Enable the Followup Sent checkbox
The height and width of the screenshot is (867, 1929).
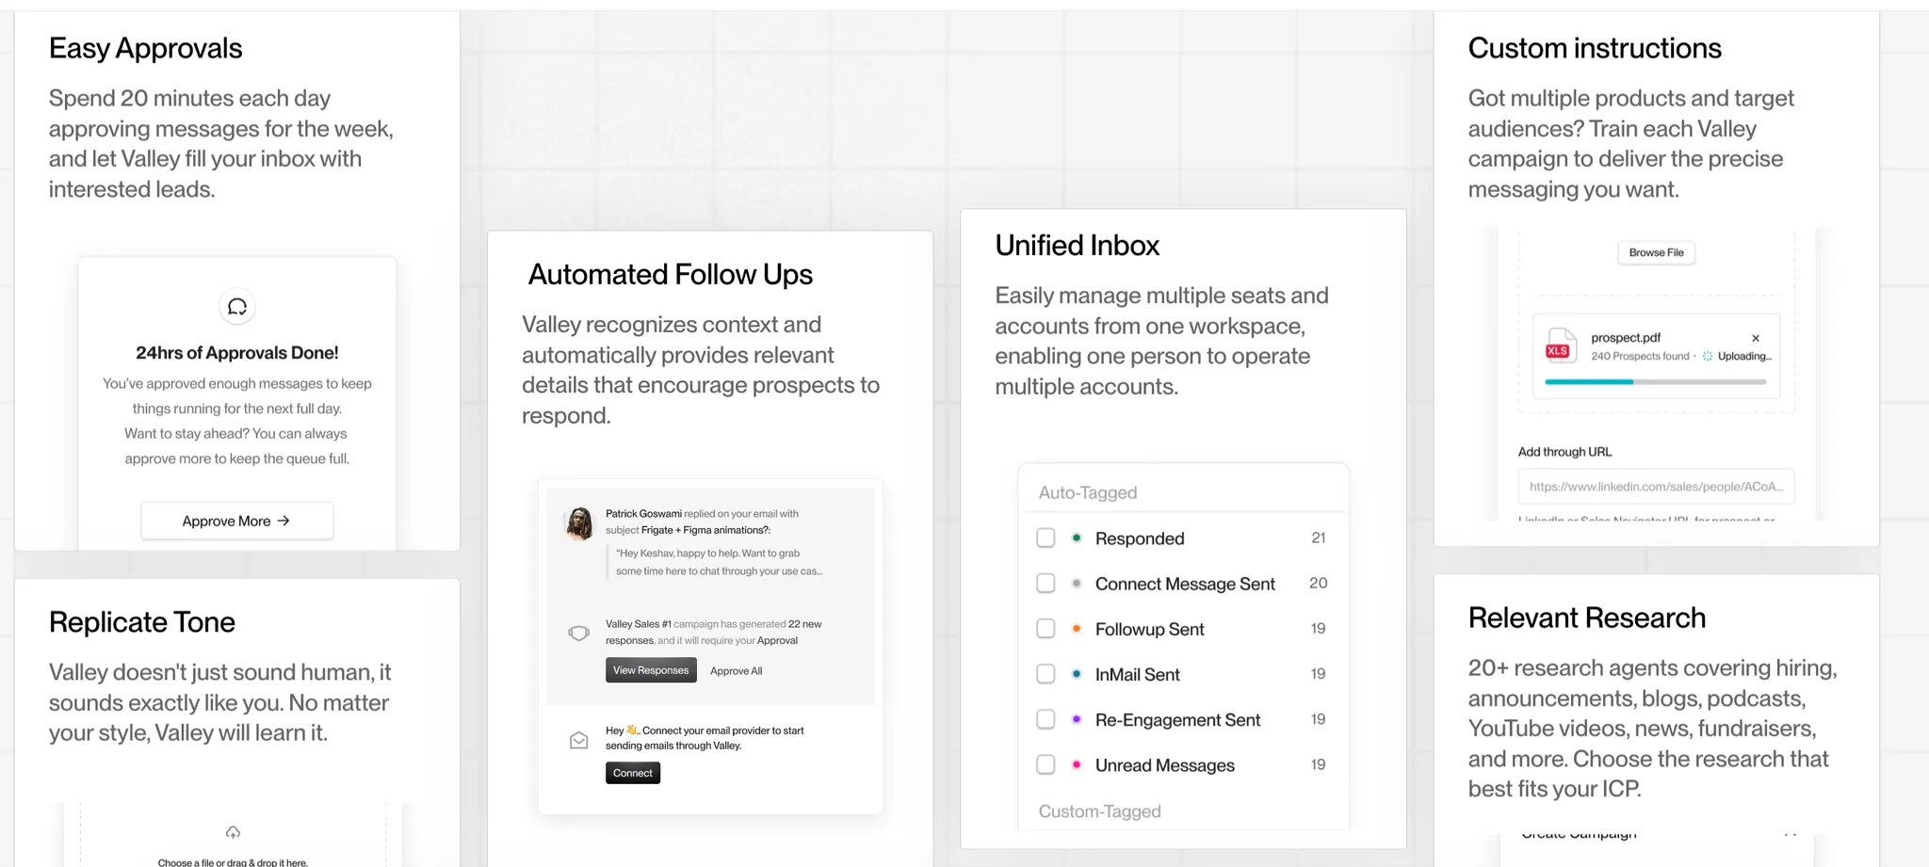[1046, 629]
